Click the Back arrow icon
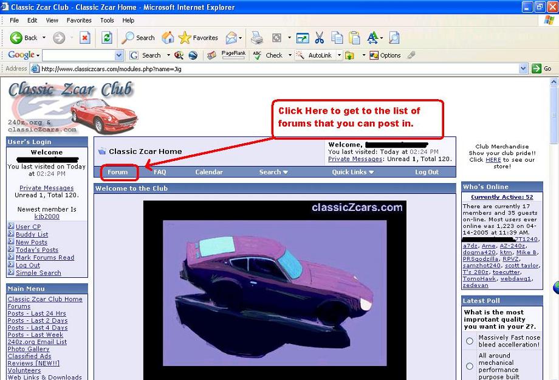Image resolution: width=559 pixels, height=380 pixels. [16, 38]
